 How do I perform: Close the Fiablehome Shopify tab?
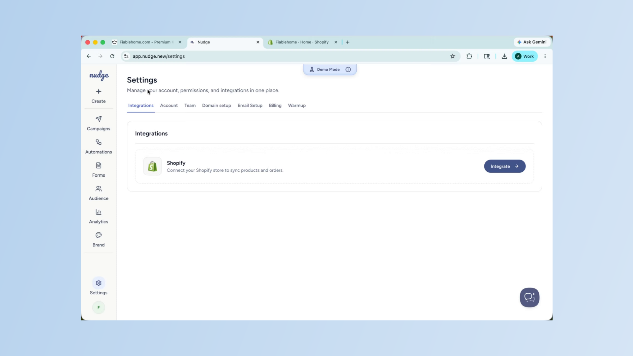coord(336,42)
